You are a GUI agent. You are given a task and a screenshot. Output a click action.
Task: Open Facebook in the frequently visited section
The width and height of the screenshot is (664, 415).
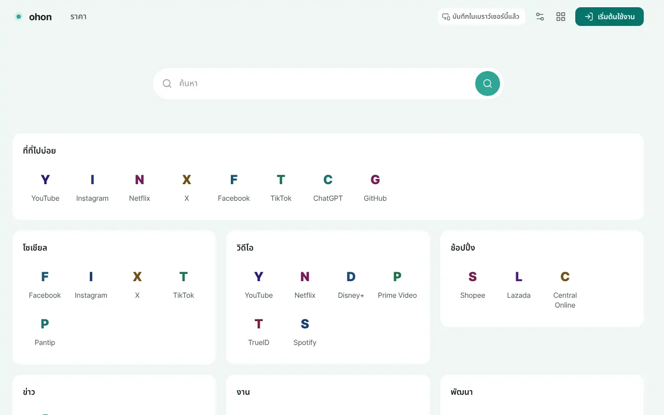[234, 187]
